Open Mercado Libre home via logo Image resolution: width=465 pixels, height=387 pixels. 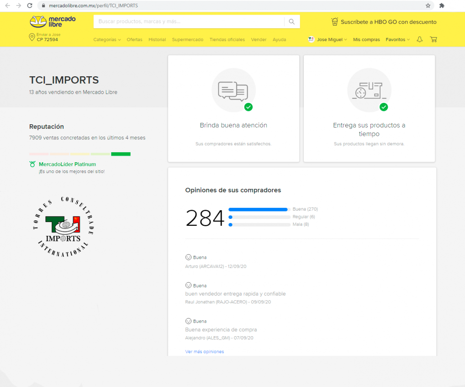[53, 21]
